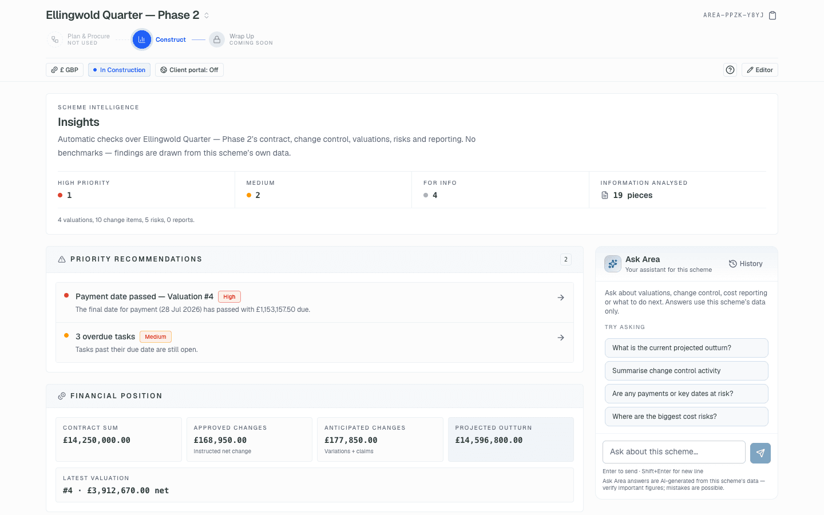Click the Latest Valuation #4 net figure
This screenshot has height=515, width=824.
pos(116,490)
